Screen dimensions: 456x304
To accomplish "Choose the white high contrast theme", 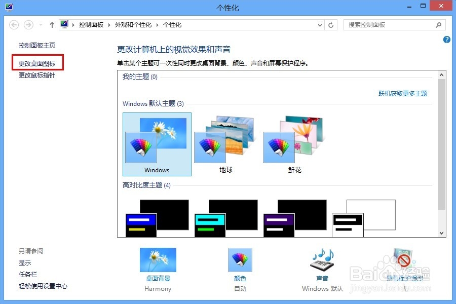I will (364, 218).
